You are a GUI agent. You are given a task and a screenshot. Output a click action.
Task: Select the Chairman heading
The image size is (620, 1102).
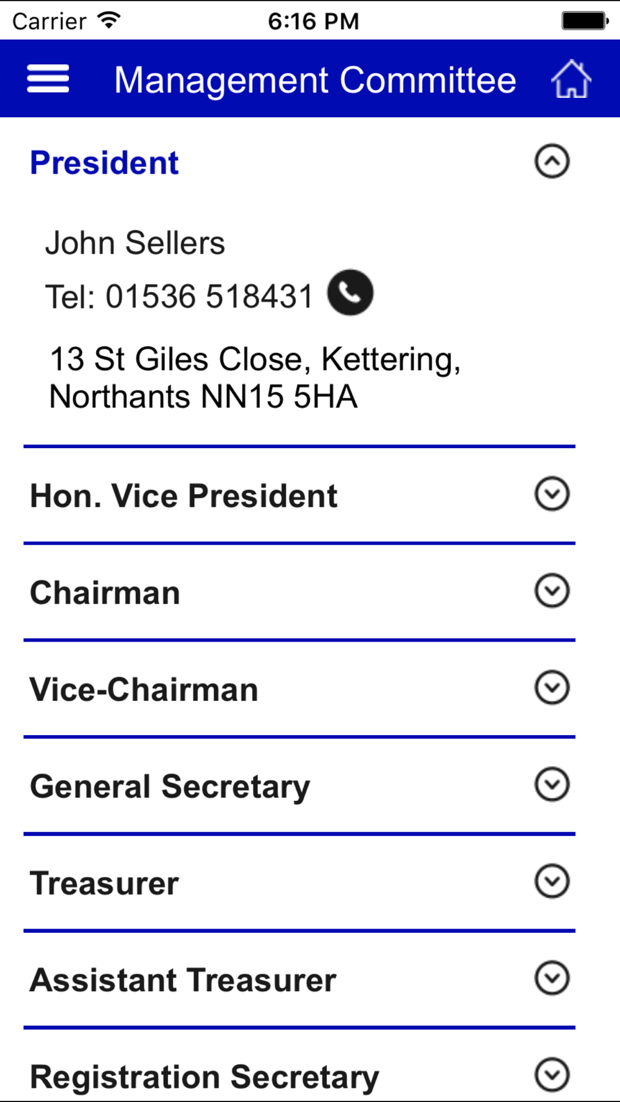pos(105,593)
